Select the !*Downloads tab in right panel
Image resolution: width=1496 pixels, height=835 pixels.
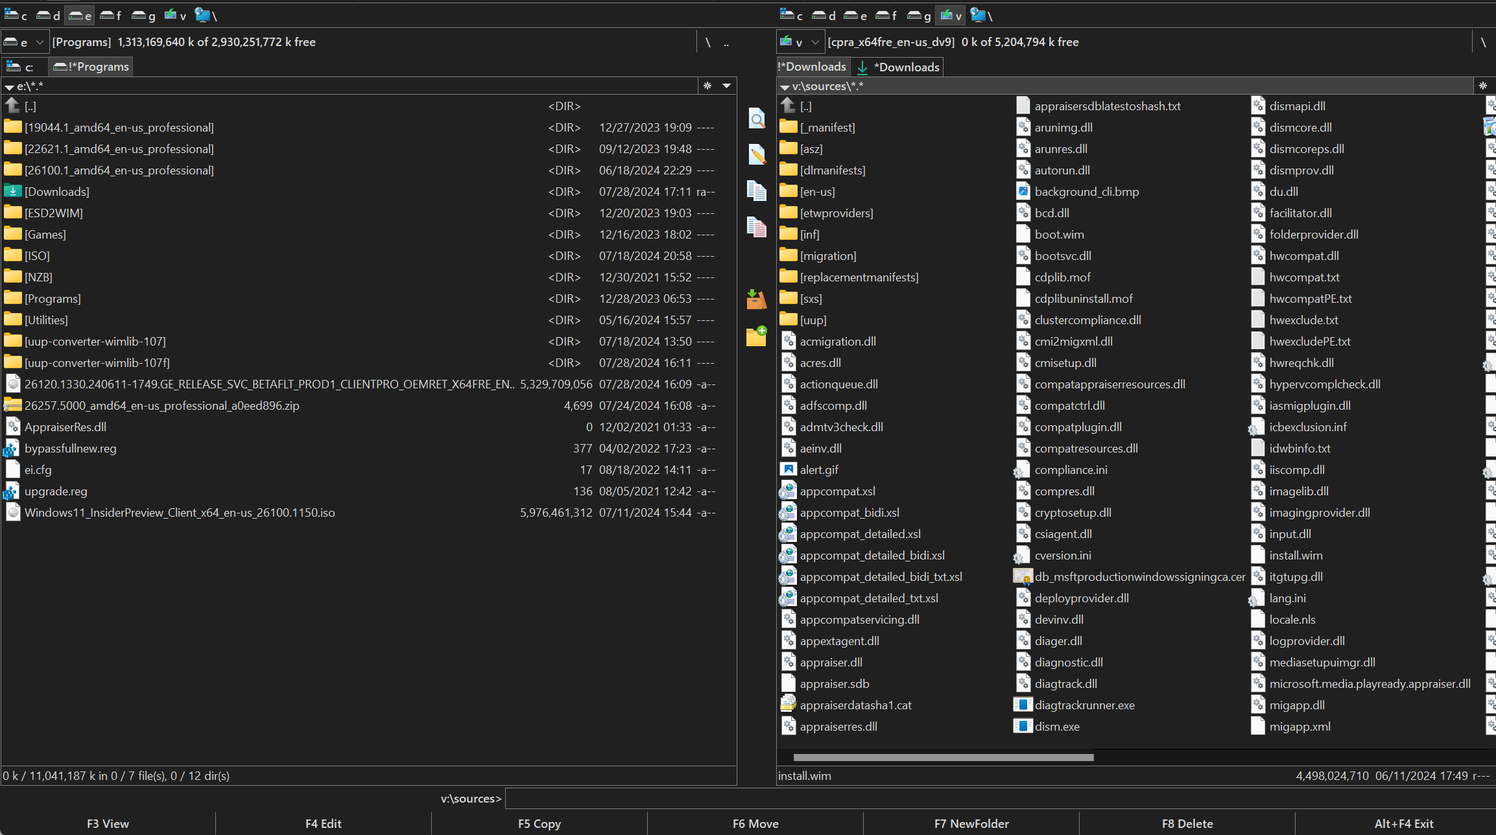click(812, 67)
